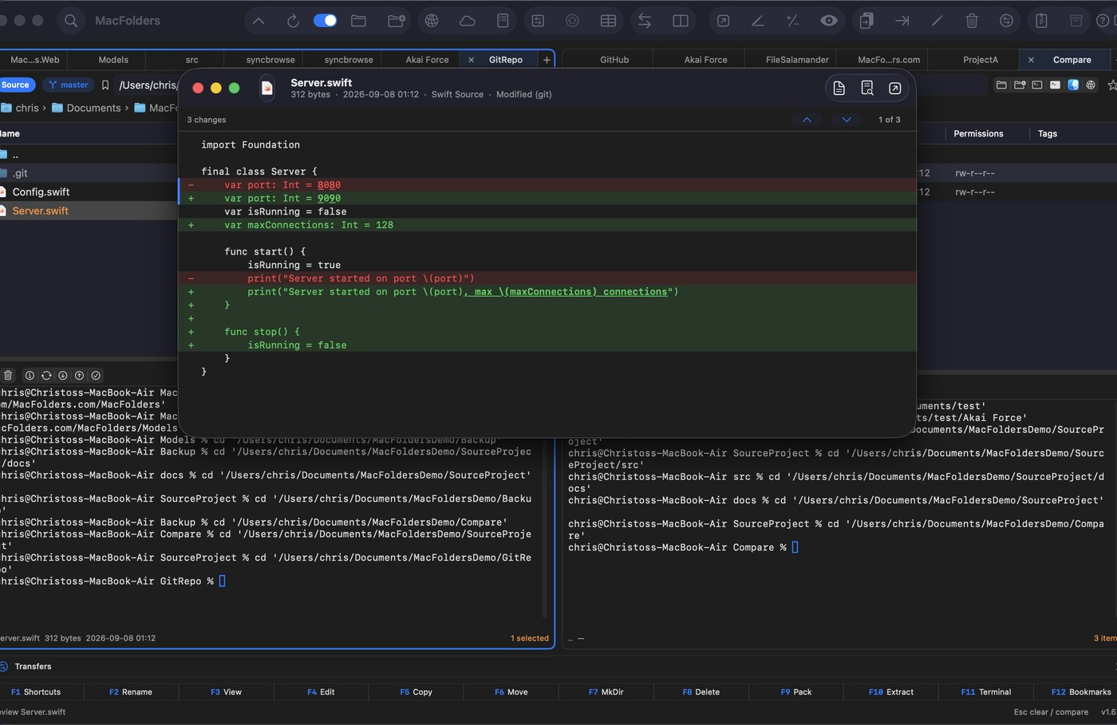1117x725 pixels.
Task: Click the Transfers panel label
Action: pyautogui.click(x=33, y=667)
